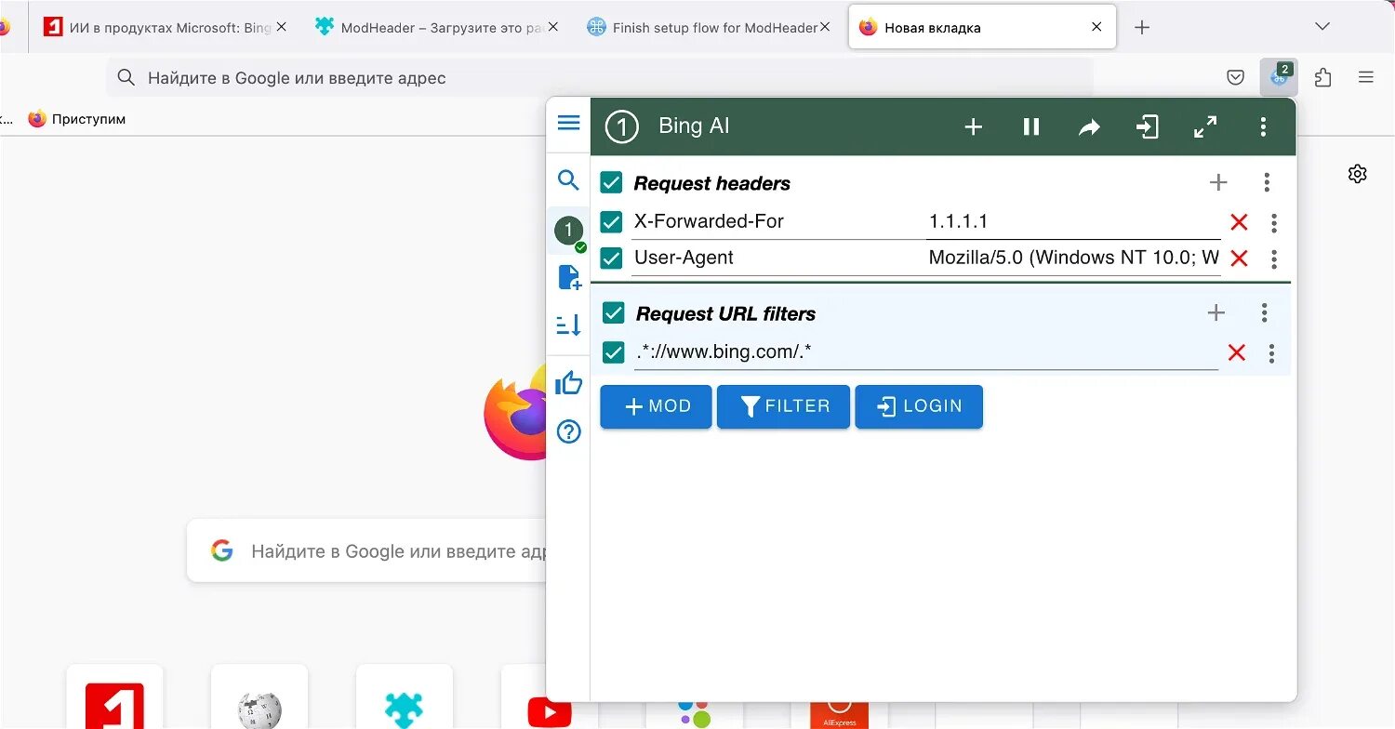Toggle the Request headers section checkbox
Image resolution: width=1395 pixels, height=729 pixels.
coord(611,182)
